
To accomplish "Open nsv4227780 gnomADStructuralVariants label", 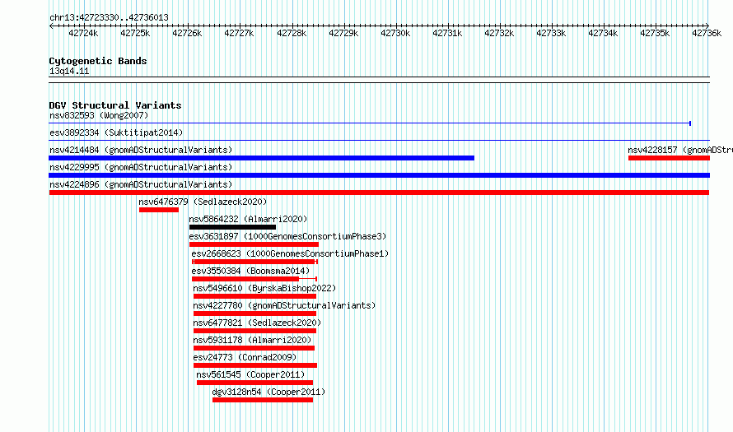I will tap(284, 305).
